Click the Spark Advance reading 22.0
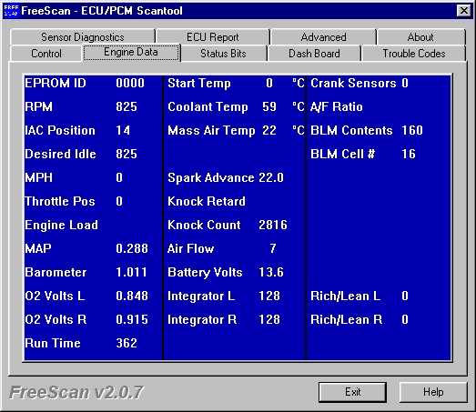 click(x=271, y=177)
